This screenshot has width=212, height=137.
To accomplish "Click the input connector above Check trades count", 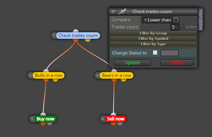I will click(76, 31).
